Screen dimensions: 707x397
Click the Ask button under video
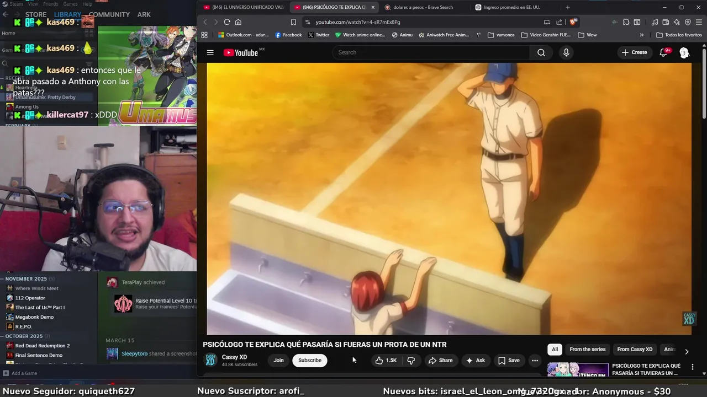click(475, 360)
